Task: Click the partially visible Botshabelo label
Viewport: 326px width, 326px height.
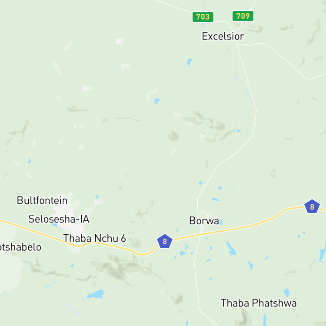Action: click(x=20, y=247)
